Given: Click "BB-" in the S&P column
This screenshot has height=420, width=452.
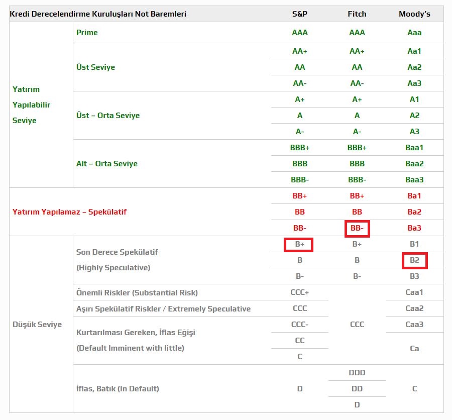Looking at the screenshot, I should click(x=299, y=228).
